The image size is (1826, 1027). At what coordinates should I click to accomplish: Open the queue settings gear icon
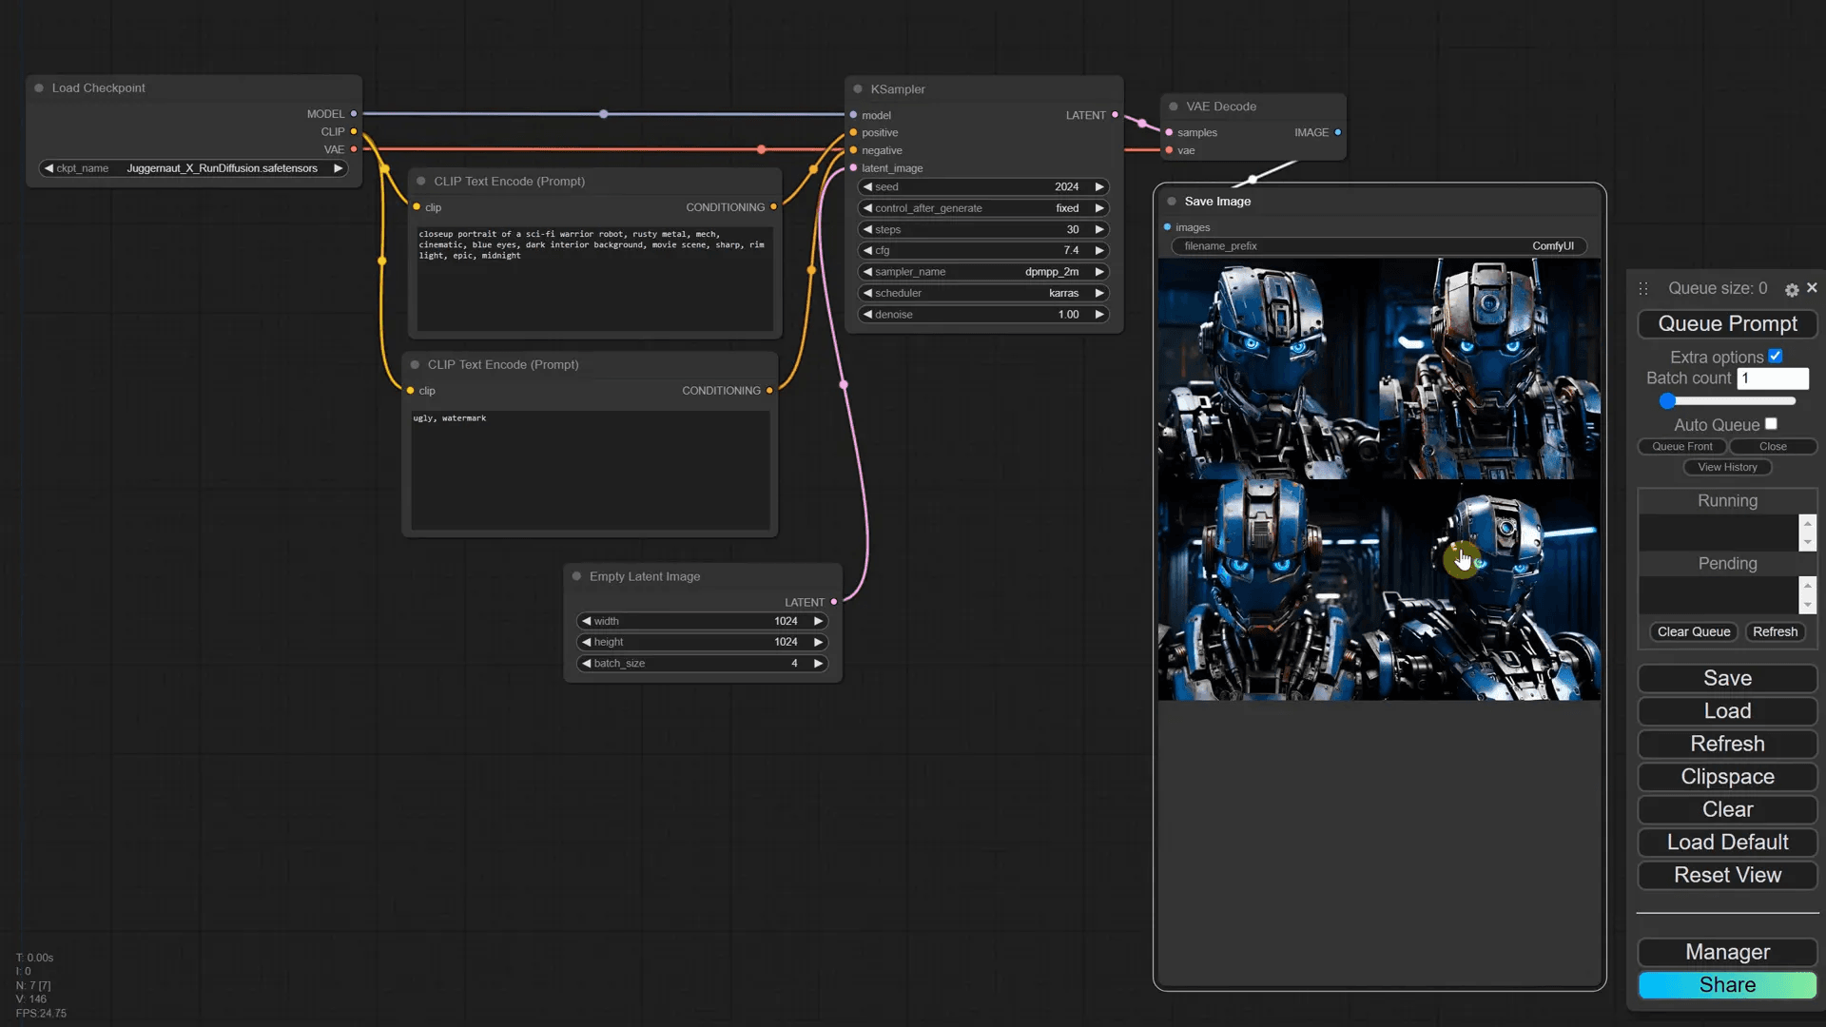[x=1792, y=290]
